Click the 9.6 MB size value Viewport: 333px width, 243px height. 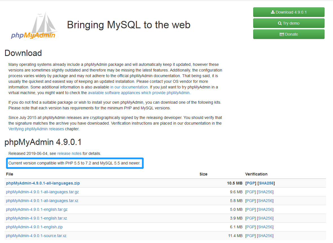(x=236, y=192)
